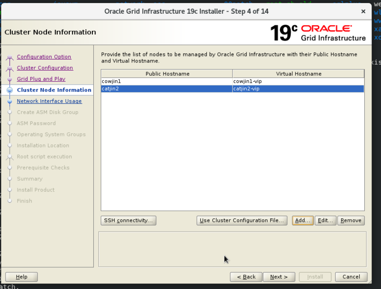This screenshot has height=289, width=381.
Task: Click the Summary step label
Action: tap(30, 179)
